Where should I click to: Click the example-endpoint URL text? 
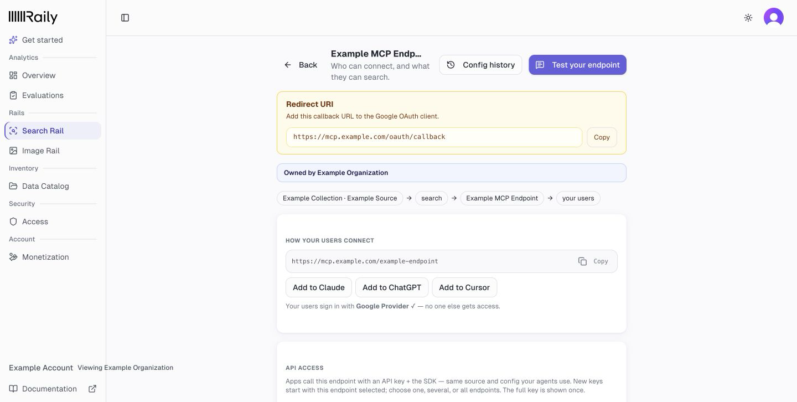pyautogui.click(x=365, y=261)
